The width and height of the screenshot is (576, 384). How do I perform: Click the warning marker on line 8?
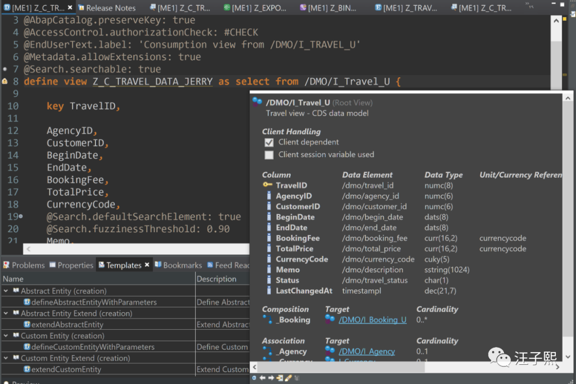click(5, 81)
